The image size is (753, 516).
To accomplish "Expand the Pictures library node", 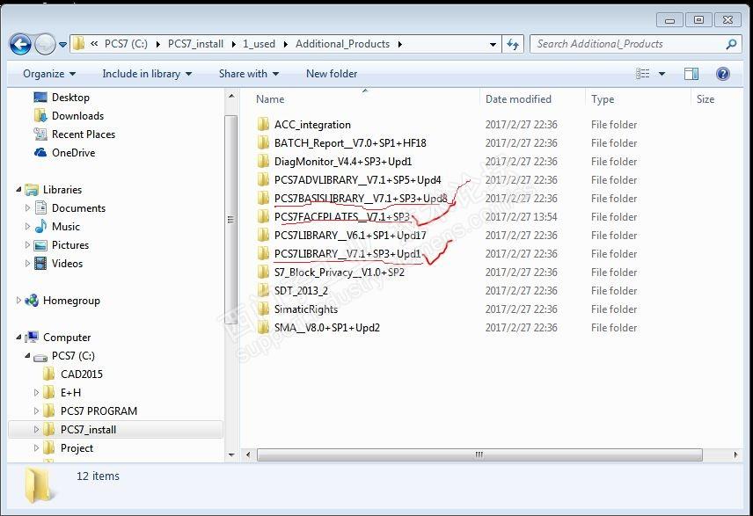I will pos(27,244).
